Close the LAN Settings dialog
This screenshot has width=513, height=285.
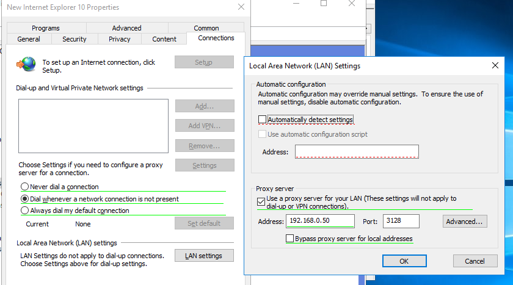(495, 65)
